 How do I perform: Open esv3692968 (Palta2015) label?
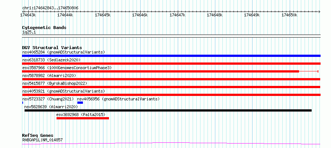click(x=81, y=115)
